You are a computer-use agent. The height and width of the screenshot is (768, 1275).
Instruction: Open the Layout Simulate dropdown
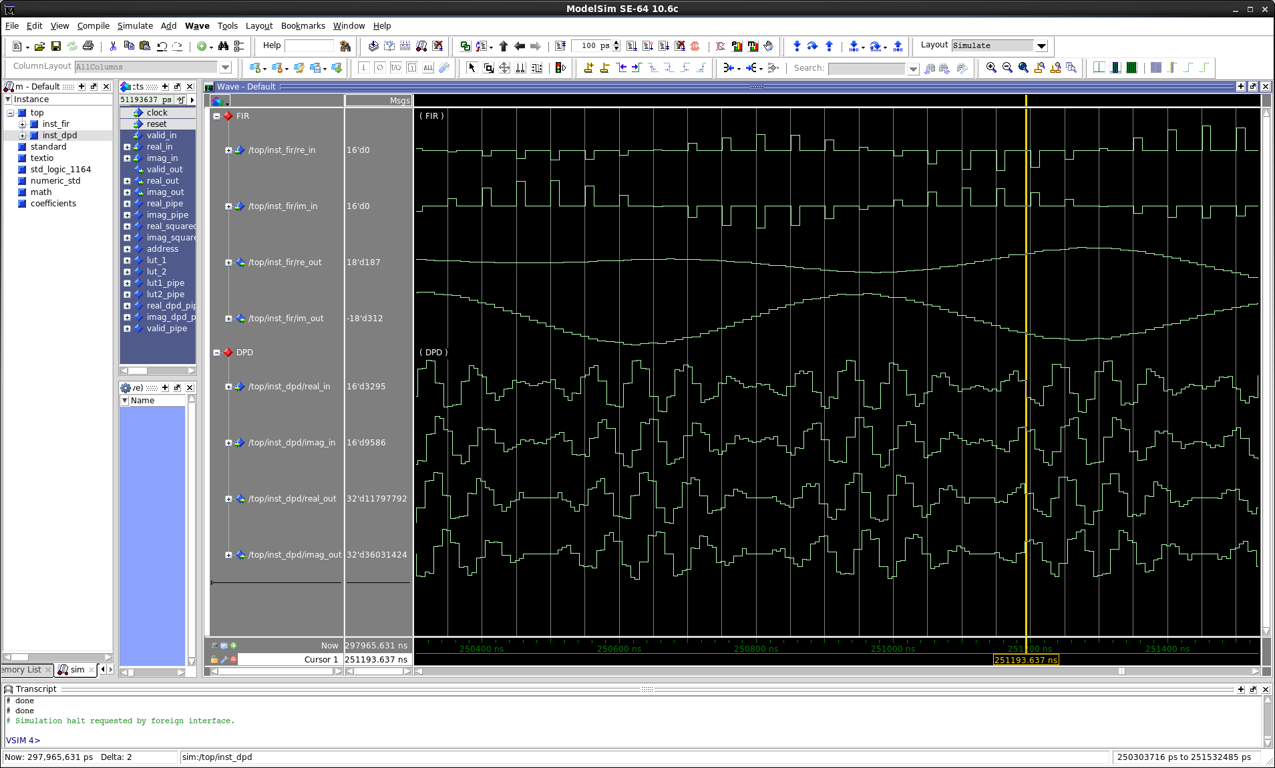click(1041, 46)
